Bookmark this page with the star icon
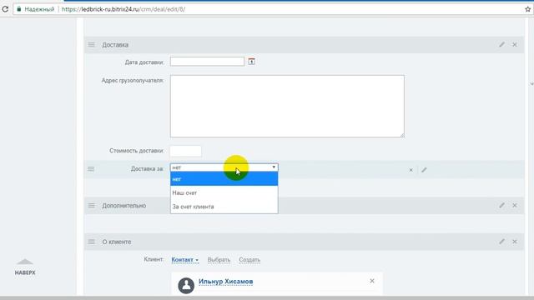Image resolution: width=534 pixels, height=300 pixels. 528,9
